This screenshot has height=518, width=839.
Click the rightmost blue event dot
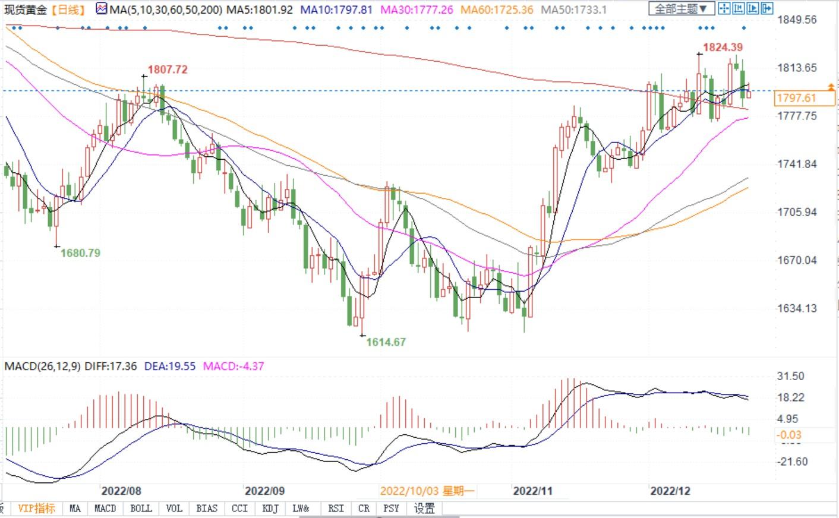click(743, 28)
